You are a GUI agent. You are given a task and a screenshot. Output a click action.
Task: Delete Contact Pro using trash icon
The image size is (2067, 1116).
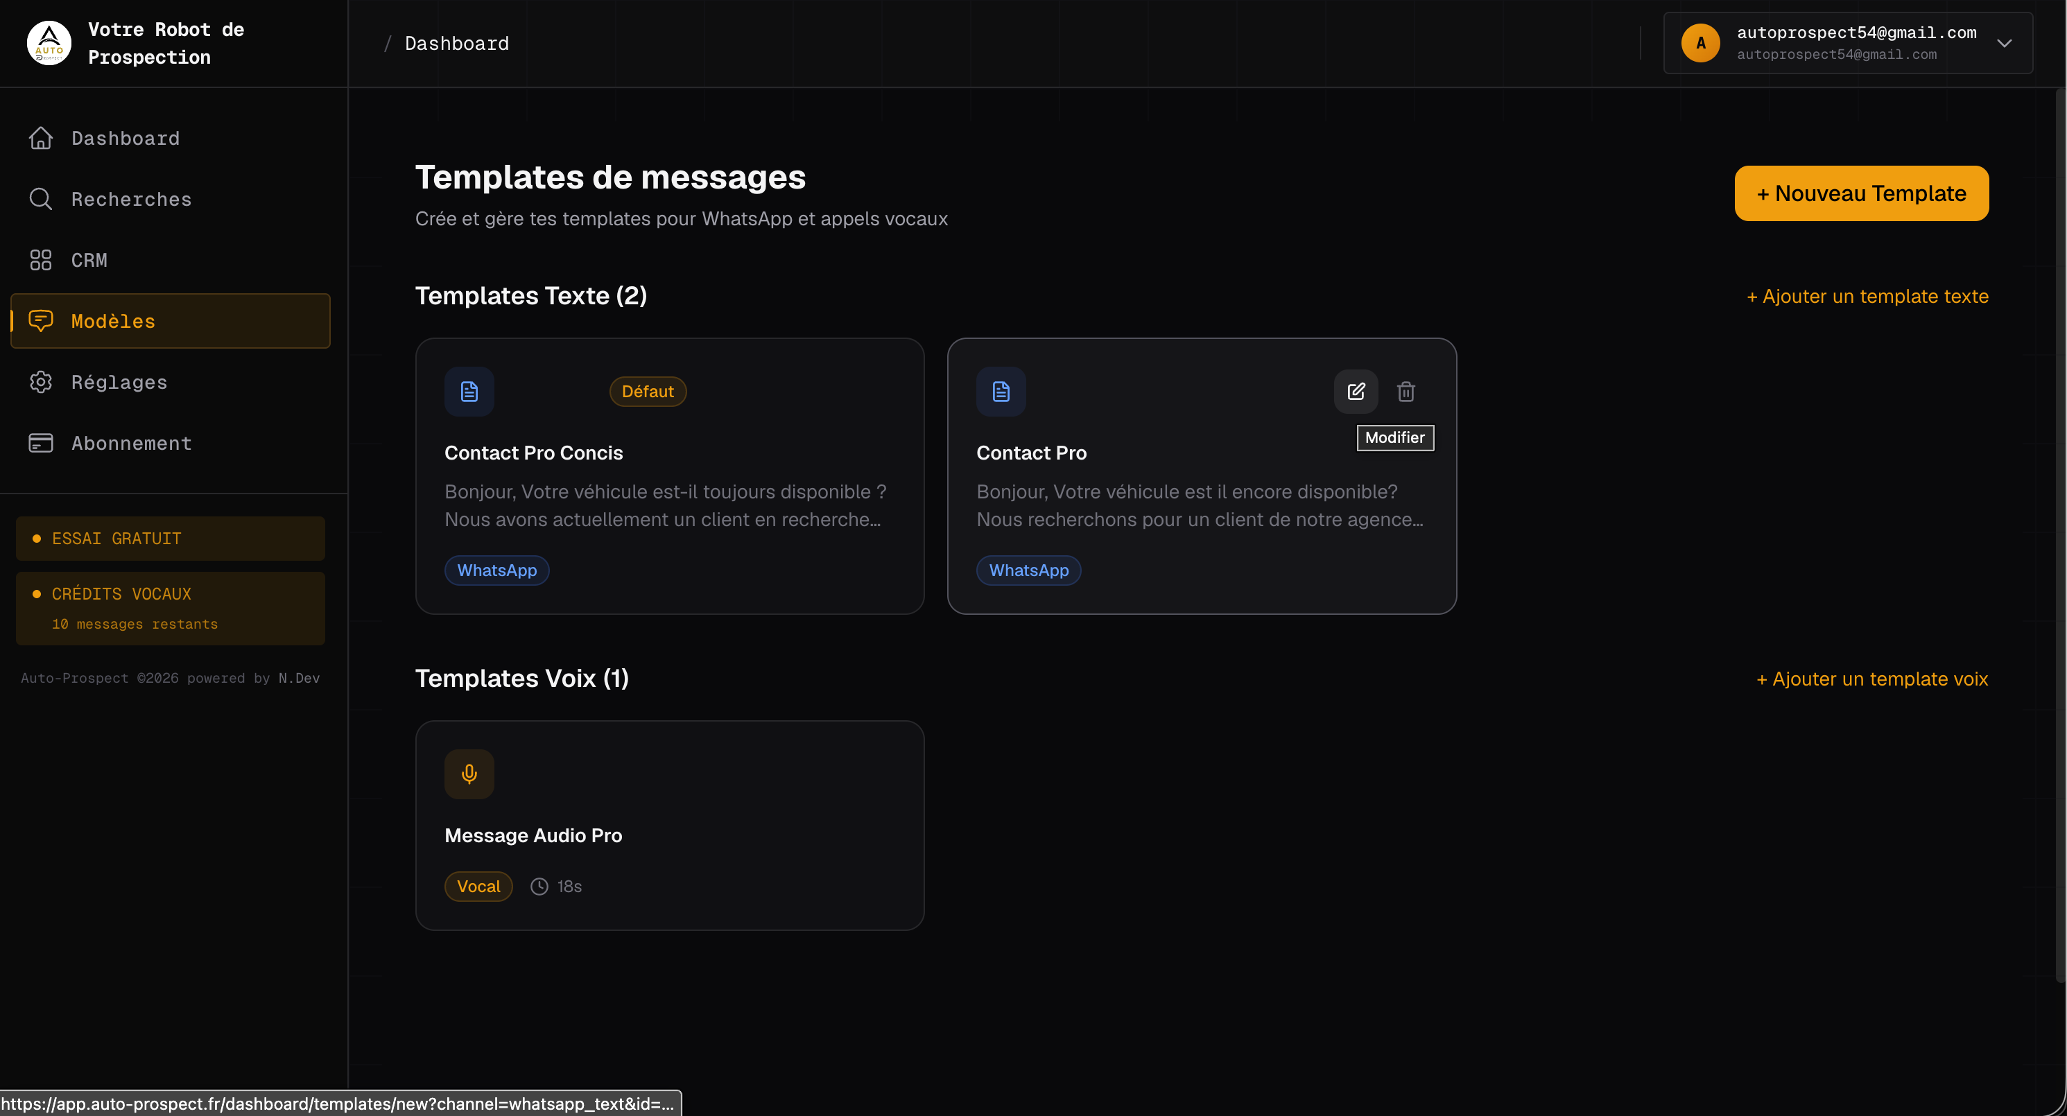(1406, 392)
